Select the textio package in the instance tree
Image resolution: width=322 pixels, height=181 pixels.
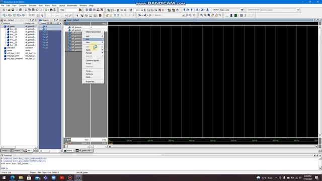[x=10, y=50]
